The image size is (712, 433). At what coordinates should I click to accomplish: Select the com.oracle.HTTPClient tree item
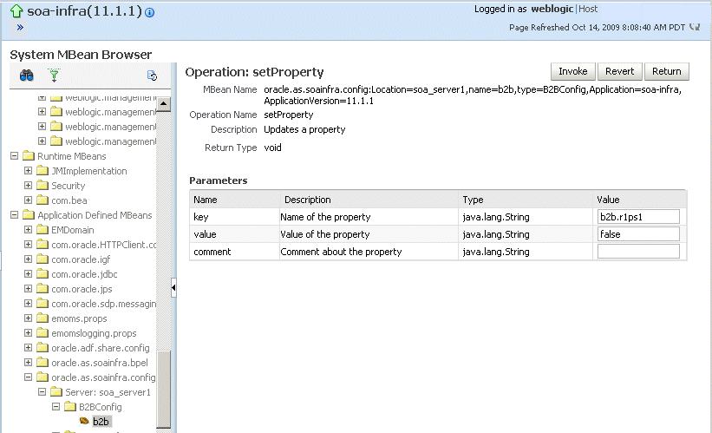(x=103, y=245)
